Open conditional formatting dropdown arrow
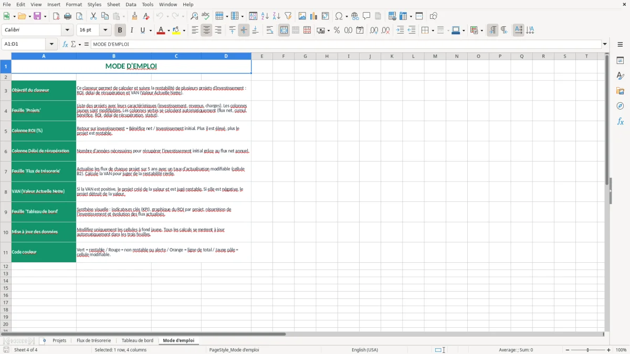Viewport: 630px width, 354px height. click(x=481, y=30)
